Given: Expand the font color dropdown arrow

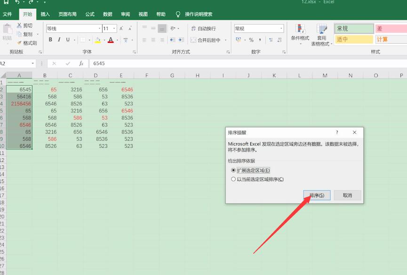Looking at the screenshot, I should pyautogui.click(x=117, y=40).
